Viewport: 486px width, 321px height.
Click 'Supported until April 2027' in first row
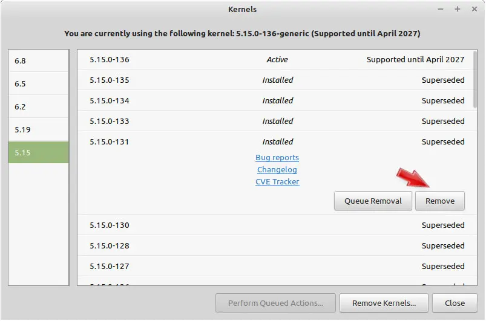415,59
